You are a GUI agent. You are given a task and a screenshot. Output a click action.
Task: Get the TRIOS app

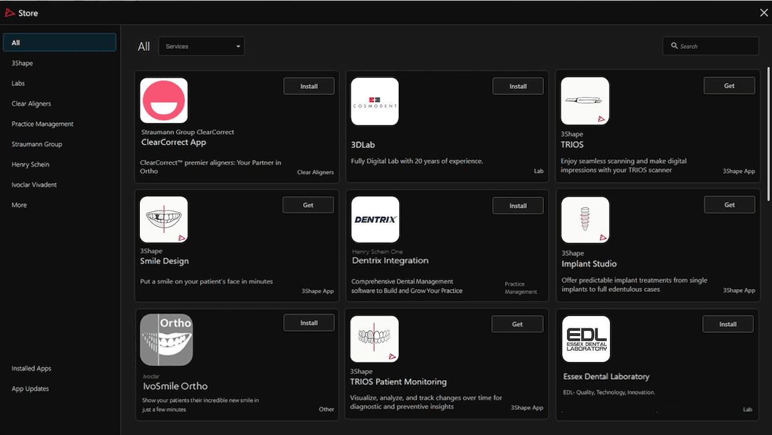tap(729, 86)
